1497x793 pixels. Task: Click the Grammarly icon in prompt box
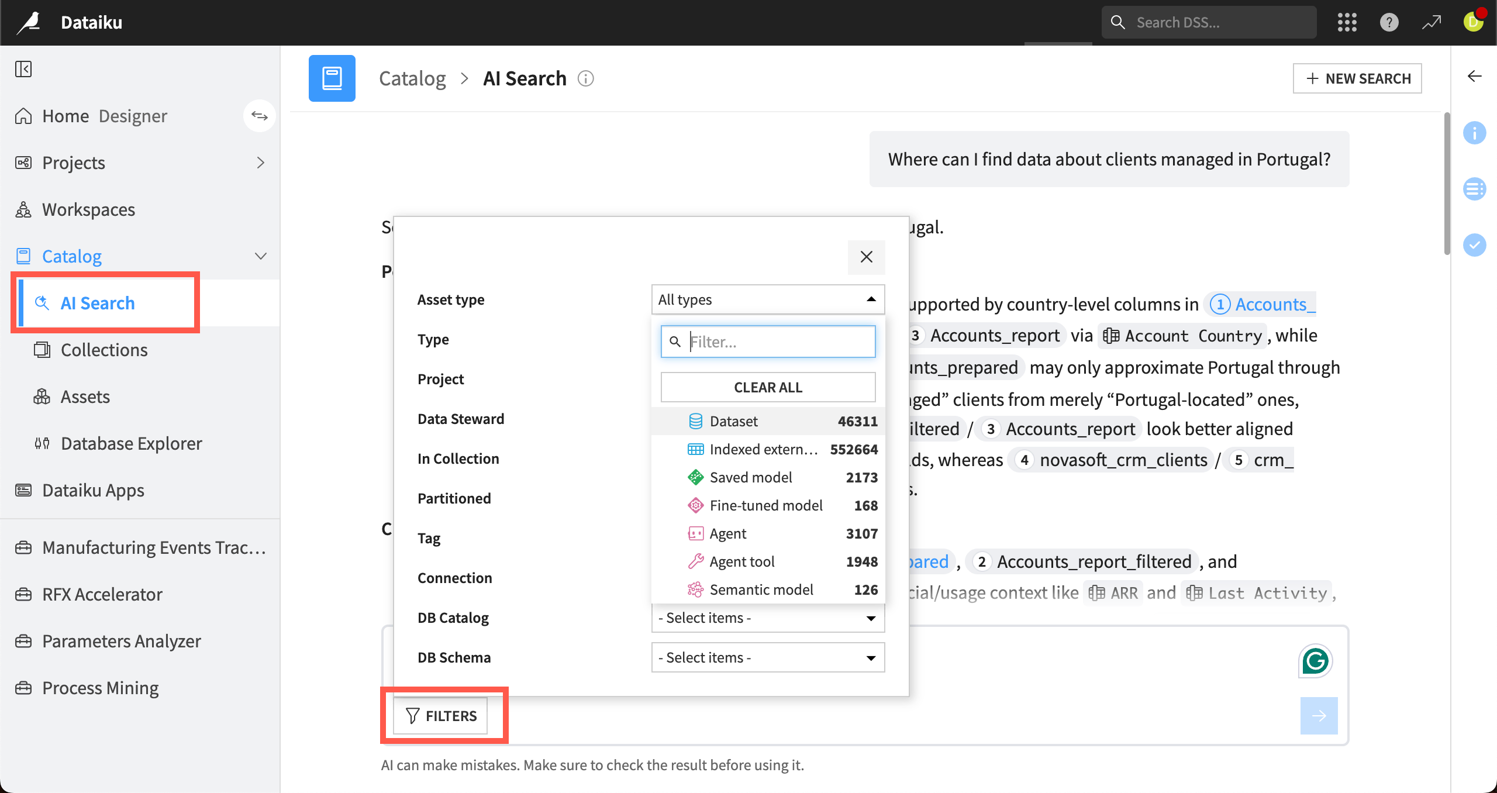point(1315,661)
